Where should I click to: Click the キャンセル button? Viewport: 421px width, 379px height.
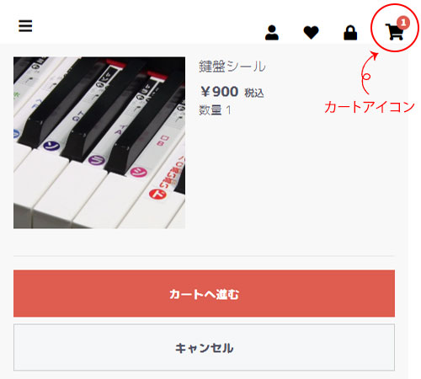pyautogui.click(x=204, y=348)
